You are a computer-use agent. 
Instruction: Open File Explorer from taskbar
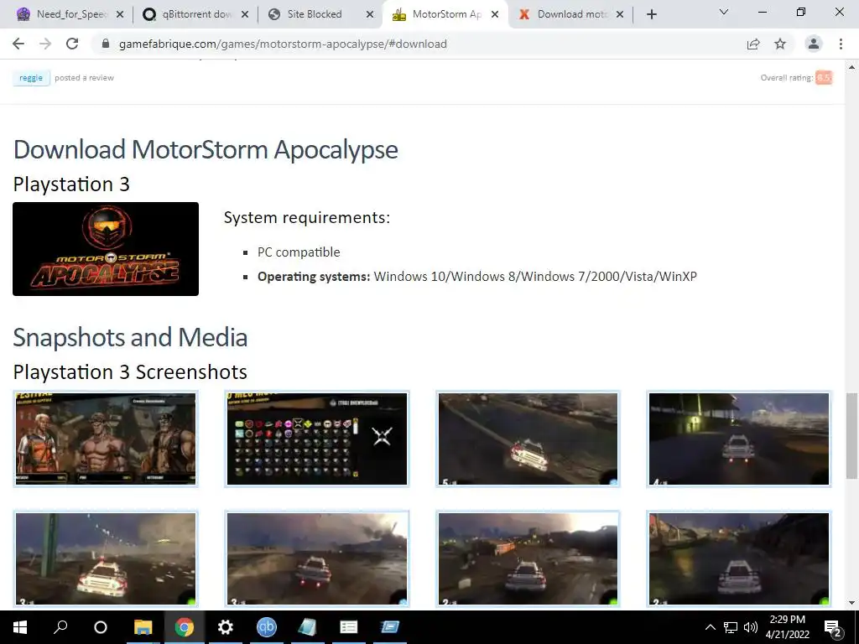pyautogui.click(x=143, y=627)
